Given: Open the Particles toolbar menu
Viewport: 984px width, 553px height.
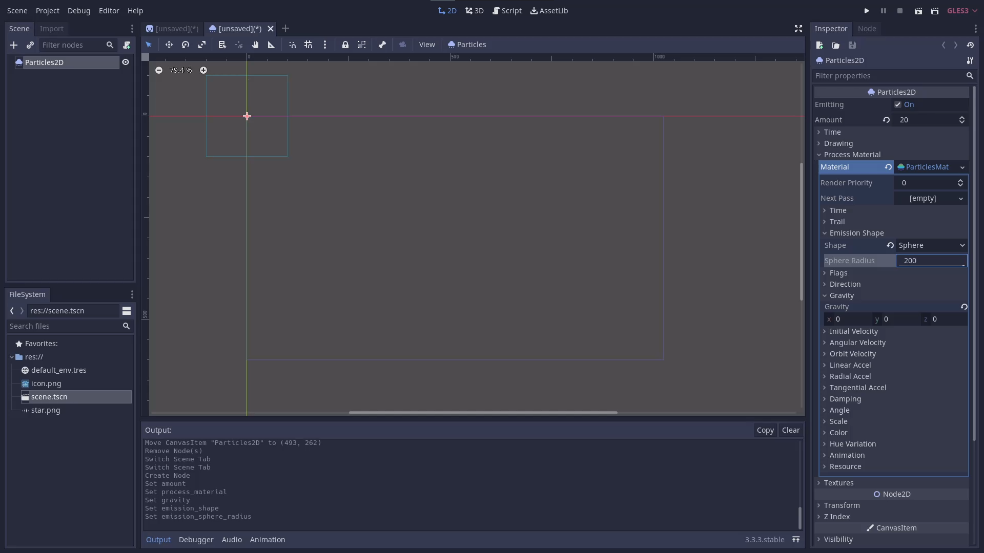Looking at the screenshot, I should click(x=467, y=45).
